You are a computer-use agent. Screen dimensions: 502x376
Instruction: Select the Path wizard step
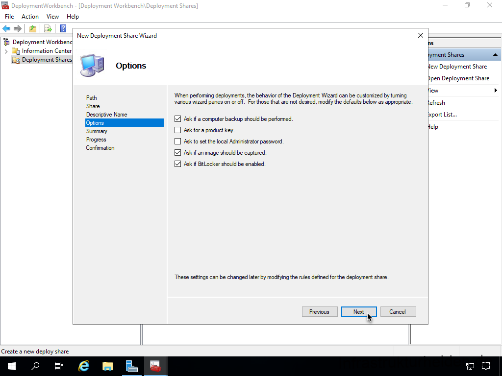pyautogui.click(x=92, y=98)
